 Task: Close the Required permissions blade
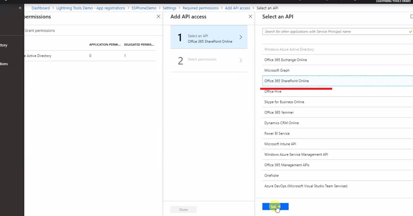pyautogui.click(x=158, y=16)
